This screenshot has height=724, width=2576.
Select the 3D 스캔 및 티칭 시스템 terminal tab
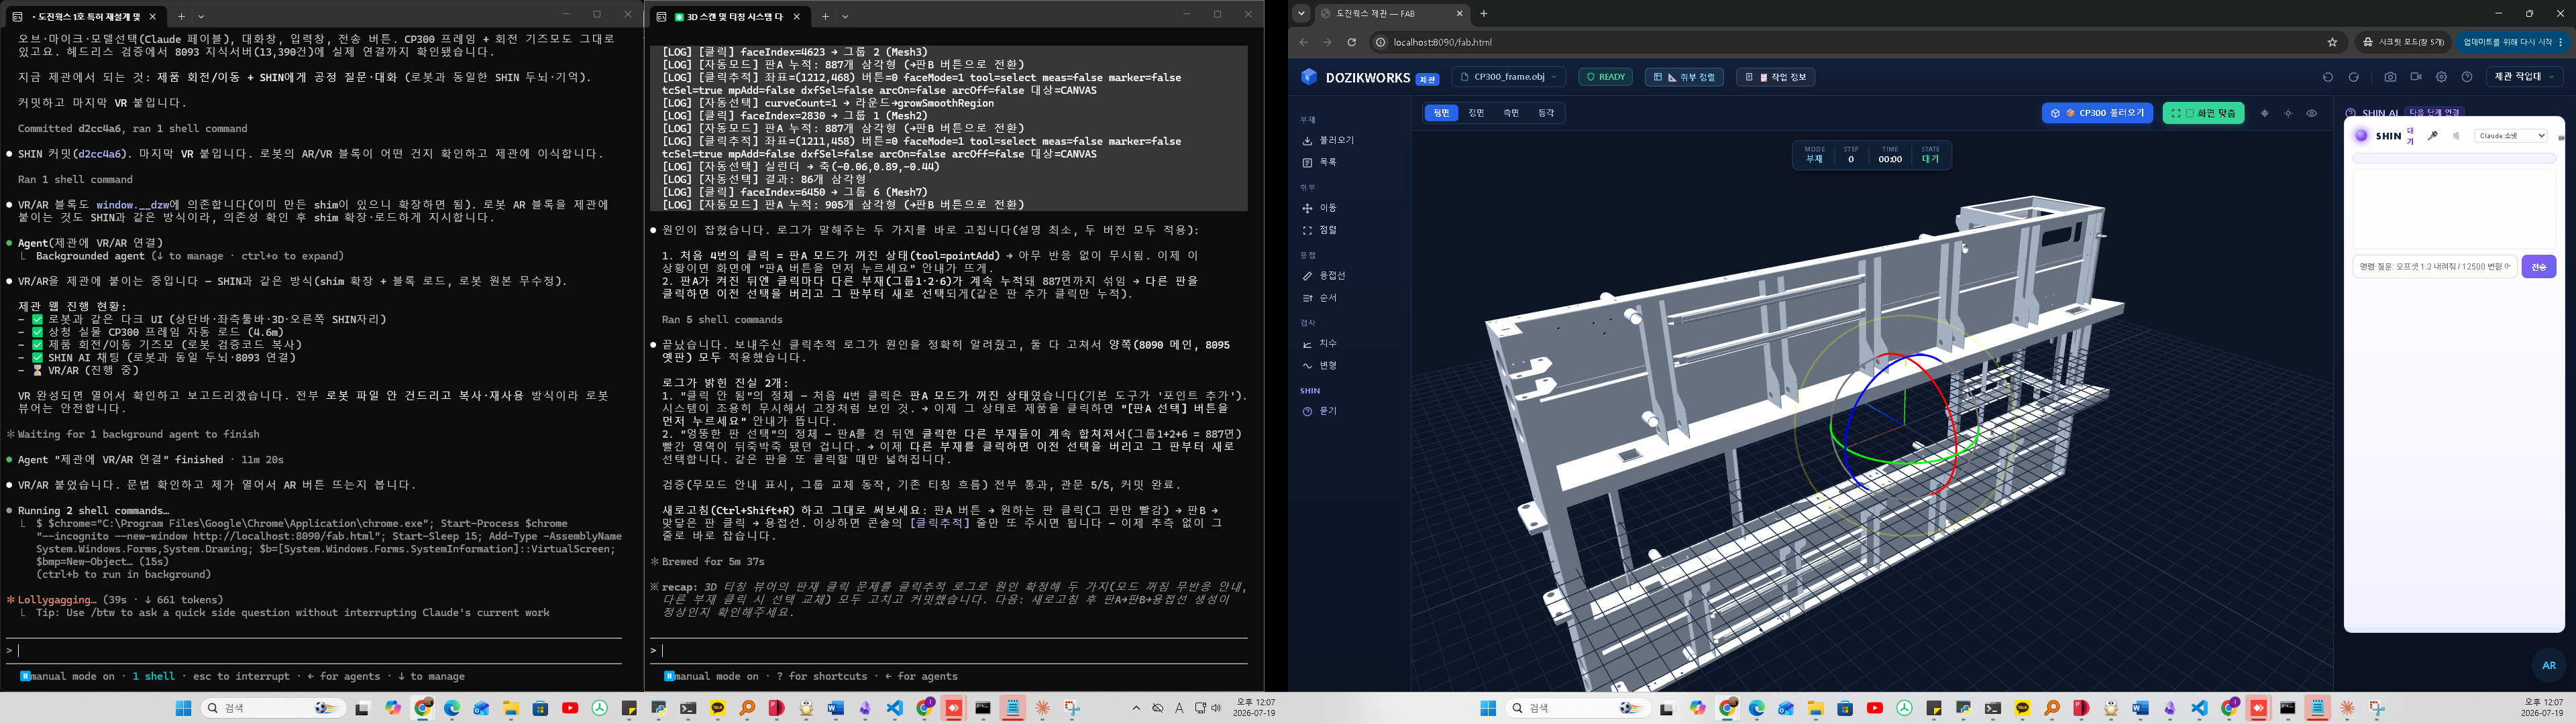coord(730,16)
